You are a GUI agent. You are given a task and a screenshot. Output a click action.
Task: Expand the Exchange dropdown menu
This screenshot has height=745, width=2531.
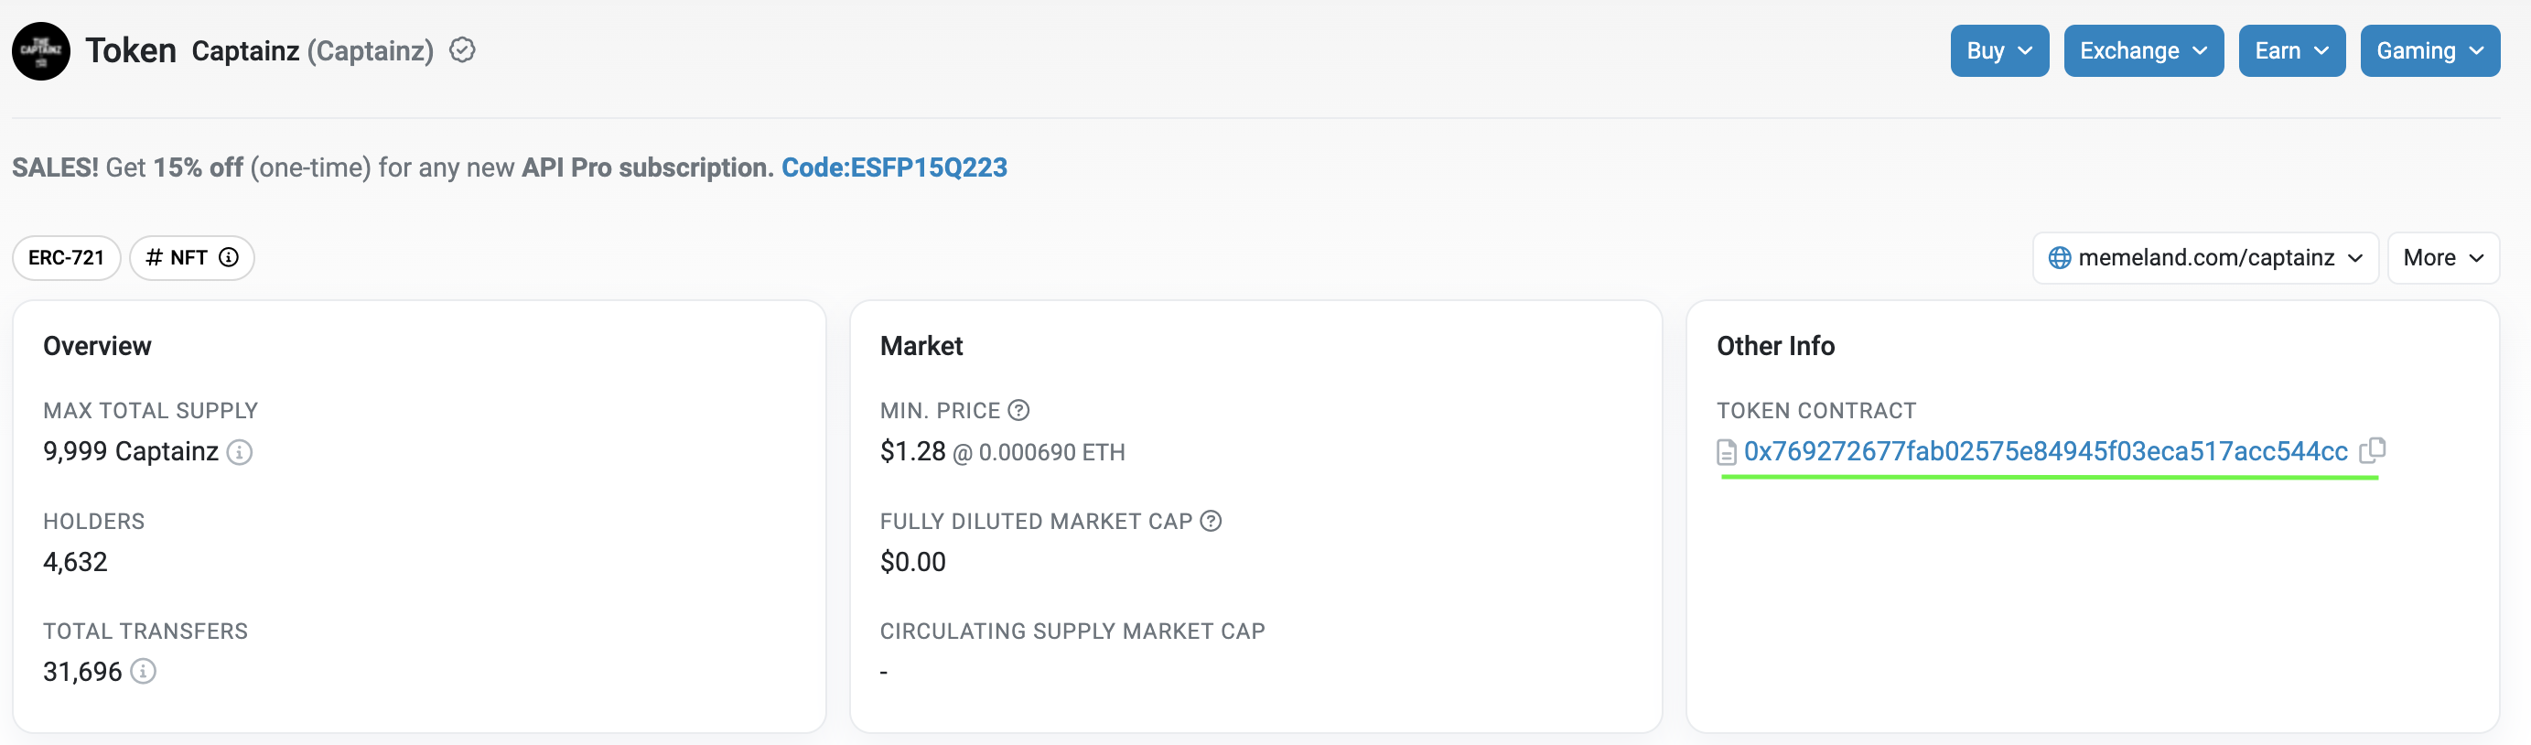point(2143,51)
